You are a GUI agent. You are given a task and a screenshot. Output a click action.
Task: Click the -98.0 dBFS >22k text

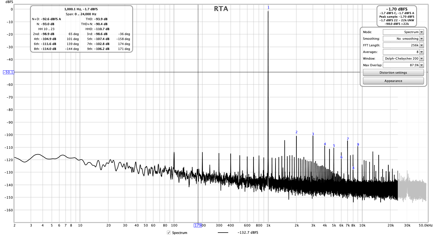(397, 24)
